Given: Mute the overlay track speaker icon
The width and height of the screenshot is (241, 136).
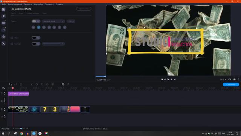Looking at the screenshot, I should pos(5,101).
